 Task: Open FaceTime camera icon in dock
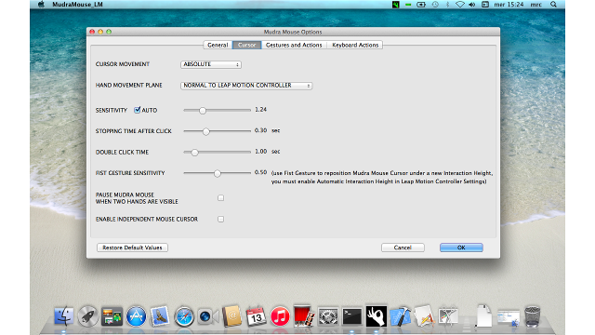coord(208,316)
